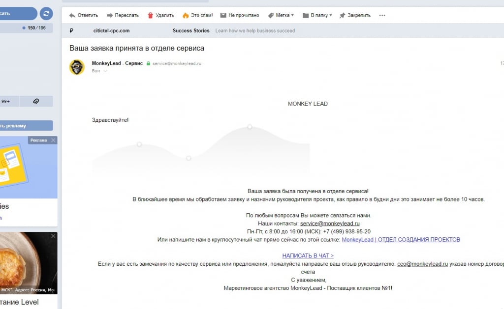504x309 pixels.
Task: Open the Метка dropdown arrow
Action: pyautogui.click(x=292, y=15)
